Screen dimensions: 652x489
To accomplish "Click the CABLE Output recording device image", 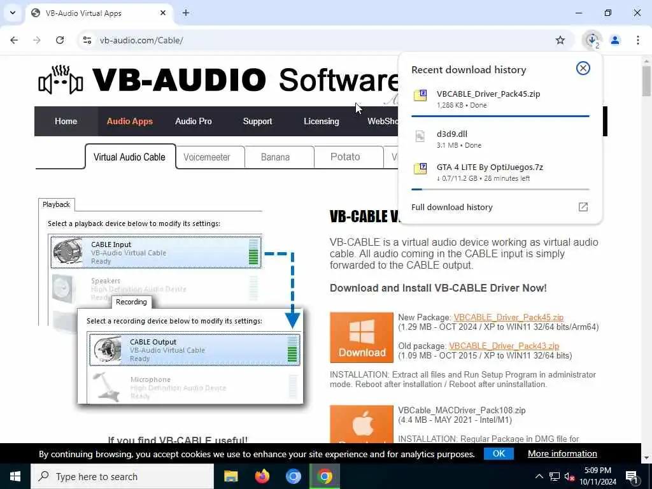I will tap(107, 350).
